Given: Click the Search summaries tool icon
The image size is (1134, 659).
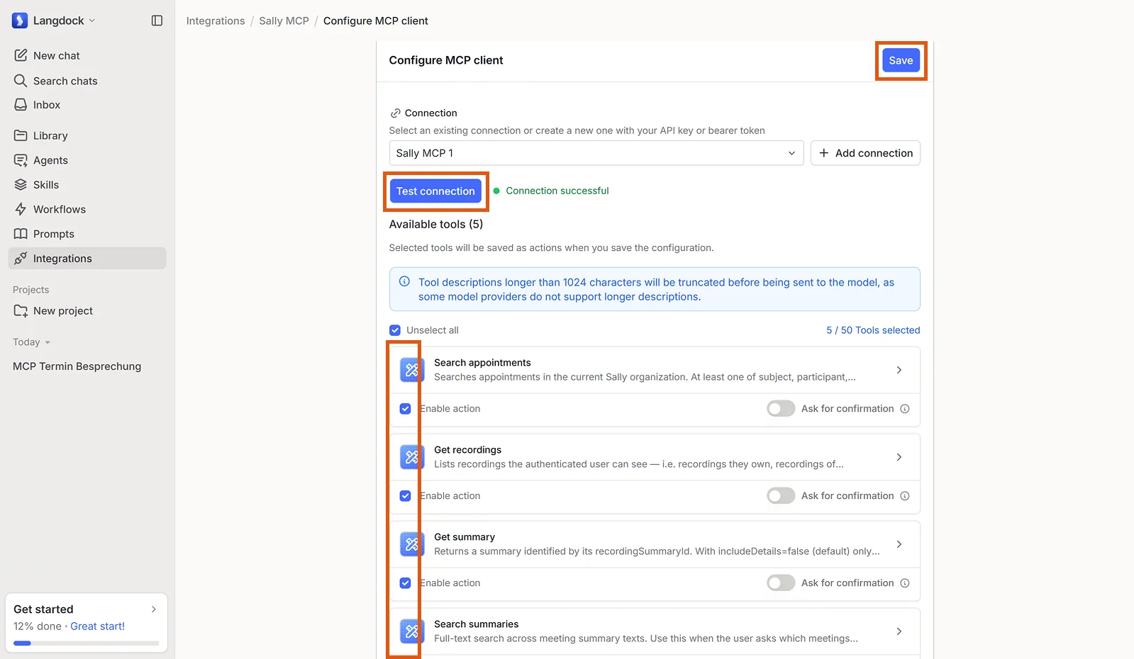Looking at the screenshot, I should point(411,631).
